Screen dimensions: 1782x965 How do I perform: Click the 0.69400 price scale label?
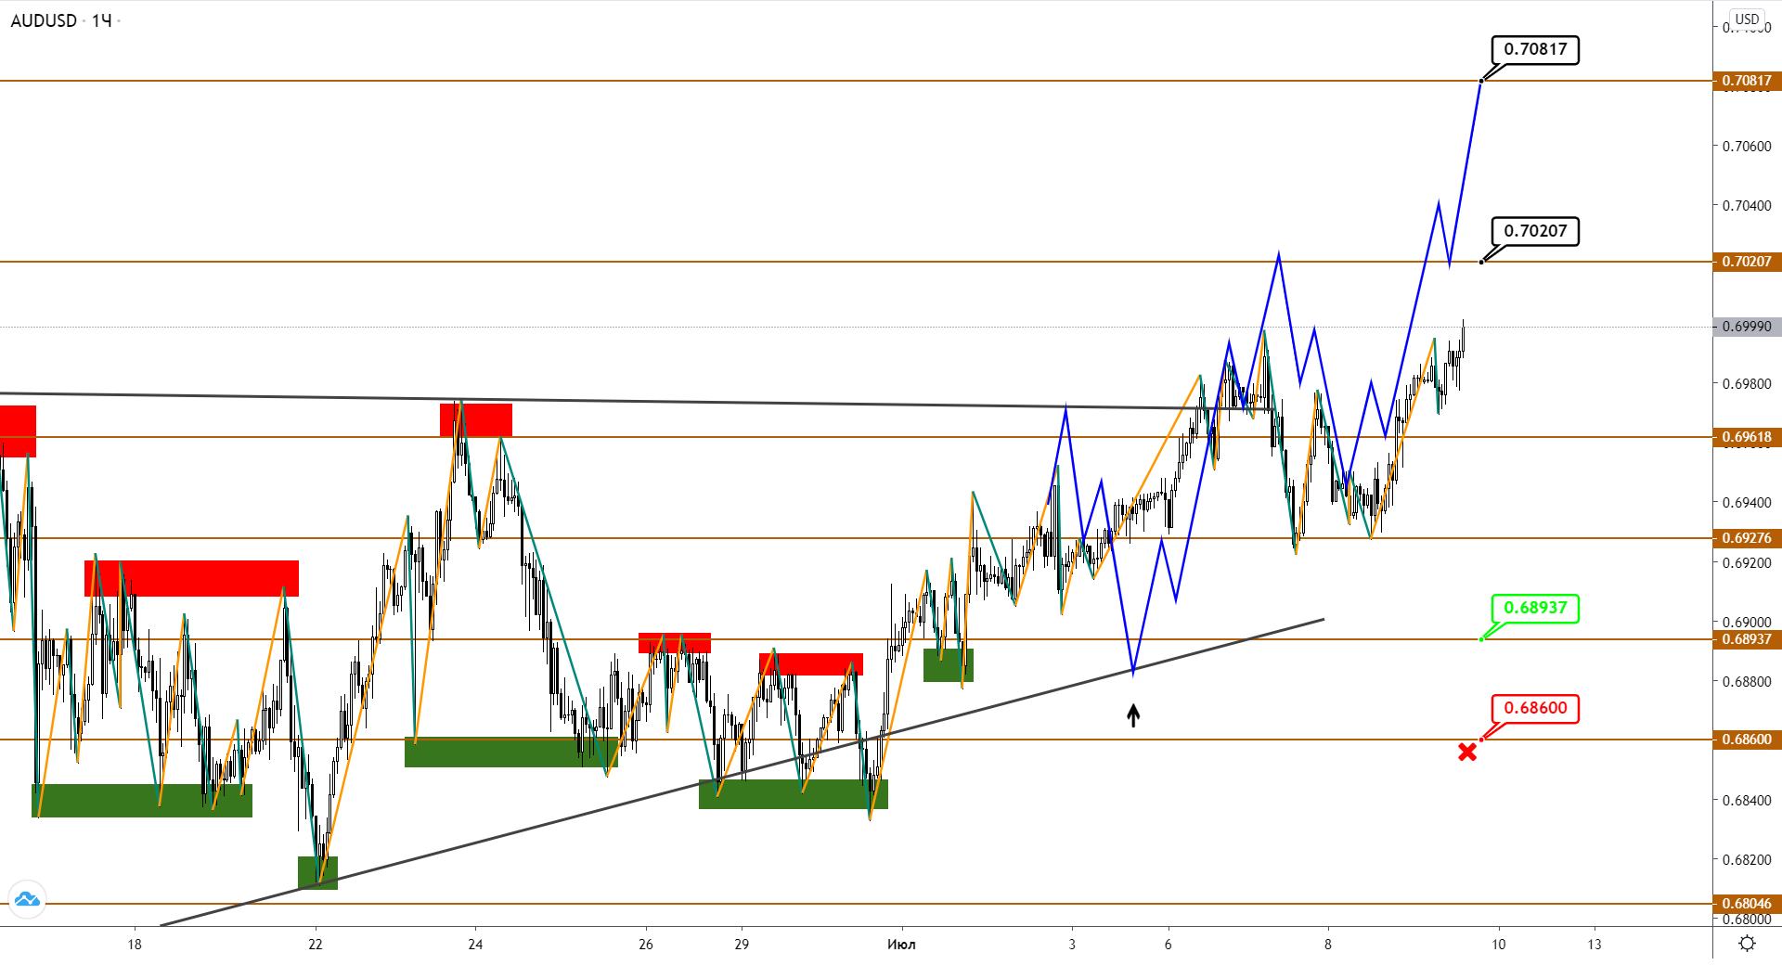pyautogui.click(x=1747, y=503)
